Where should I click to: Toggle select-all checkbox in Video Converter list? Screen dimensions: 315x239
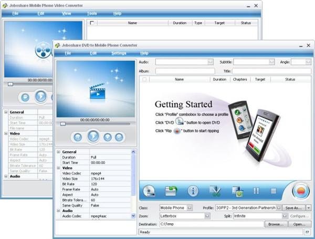click(92, 23)
